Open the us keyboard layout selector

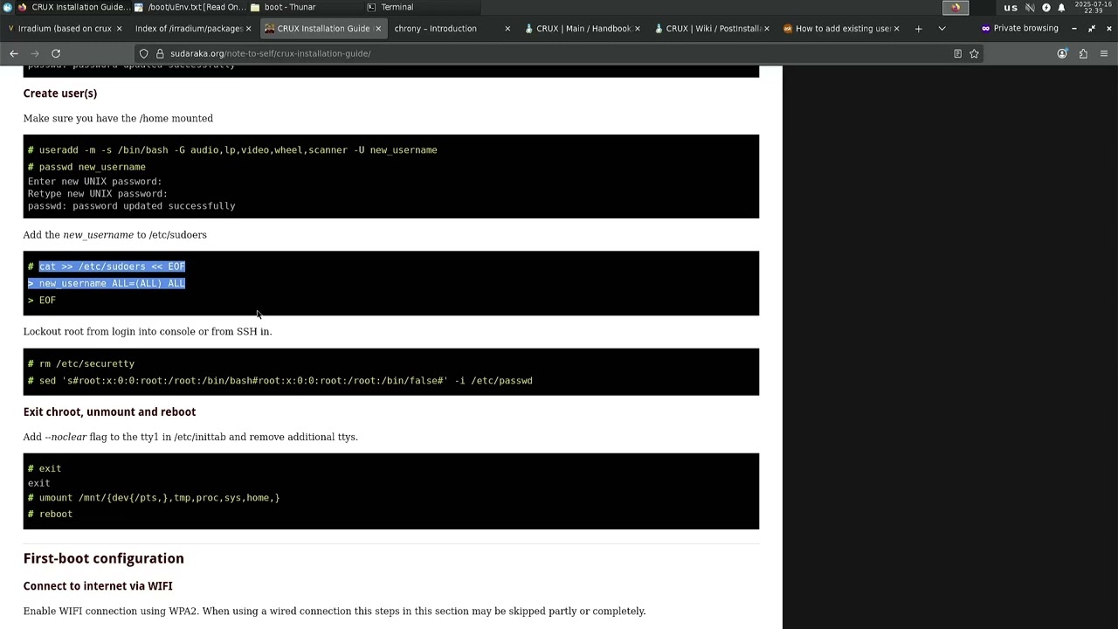click(x=1011, y=7)
